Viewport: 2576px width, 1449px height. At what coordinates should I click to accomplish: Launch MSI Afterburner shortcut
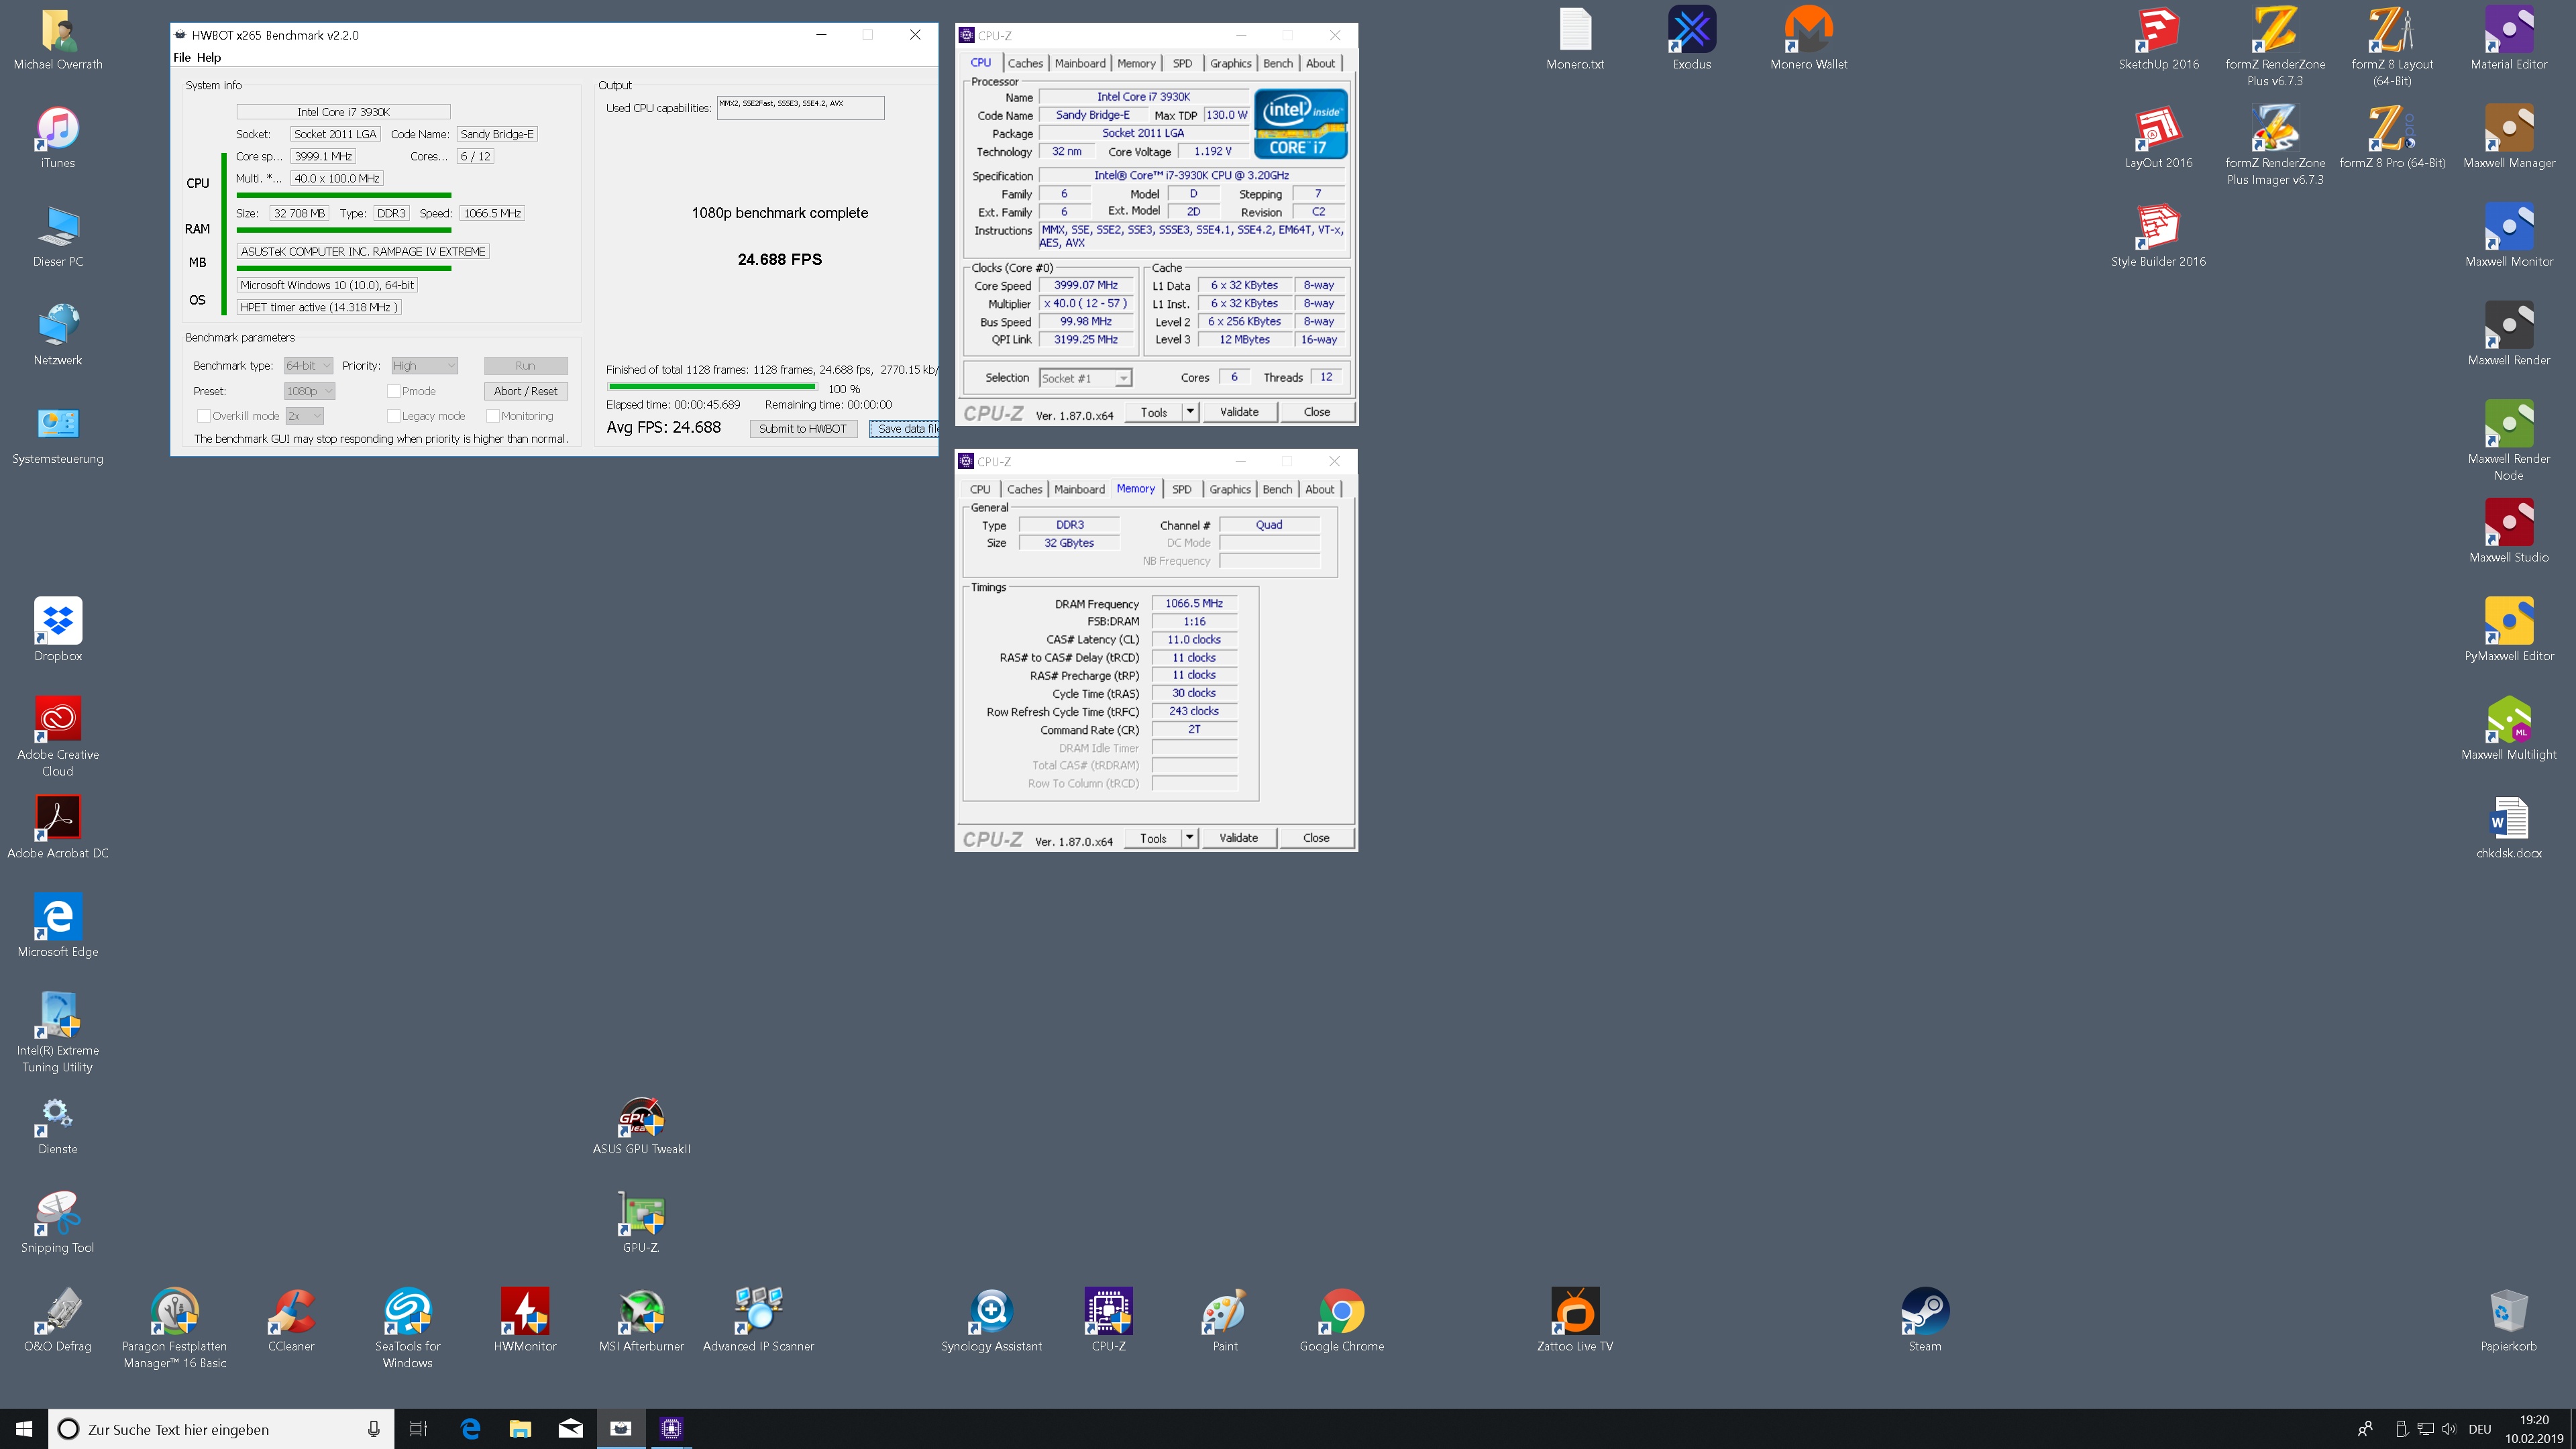[x=641, y=1320]
